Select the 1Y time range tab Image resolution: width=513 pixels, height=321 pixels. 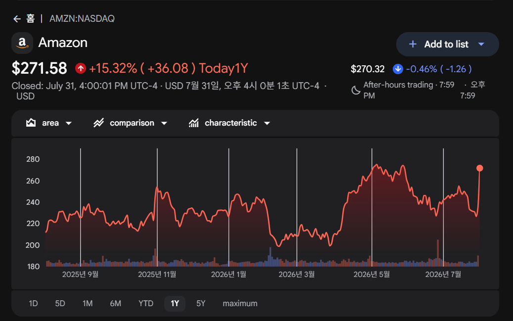[175, 304]
